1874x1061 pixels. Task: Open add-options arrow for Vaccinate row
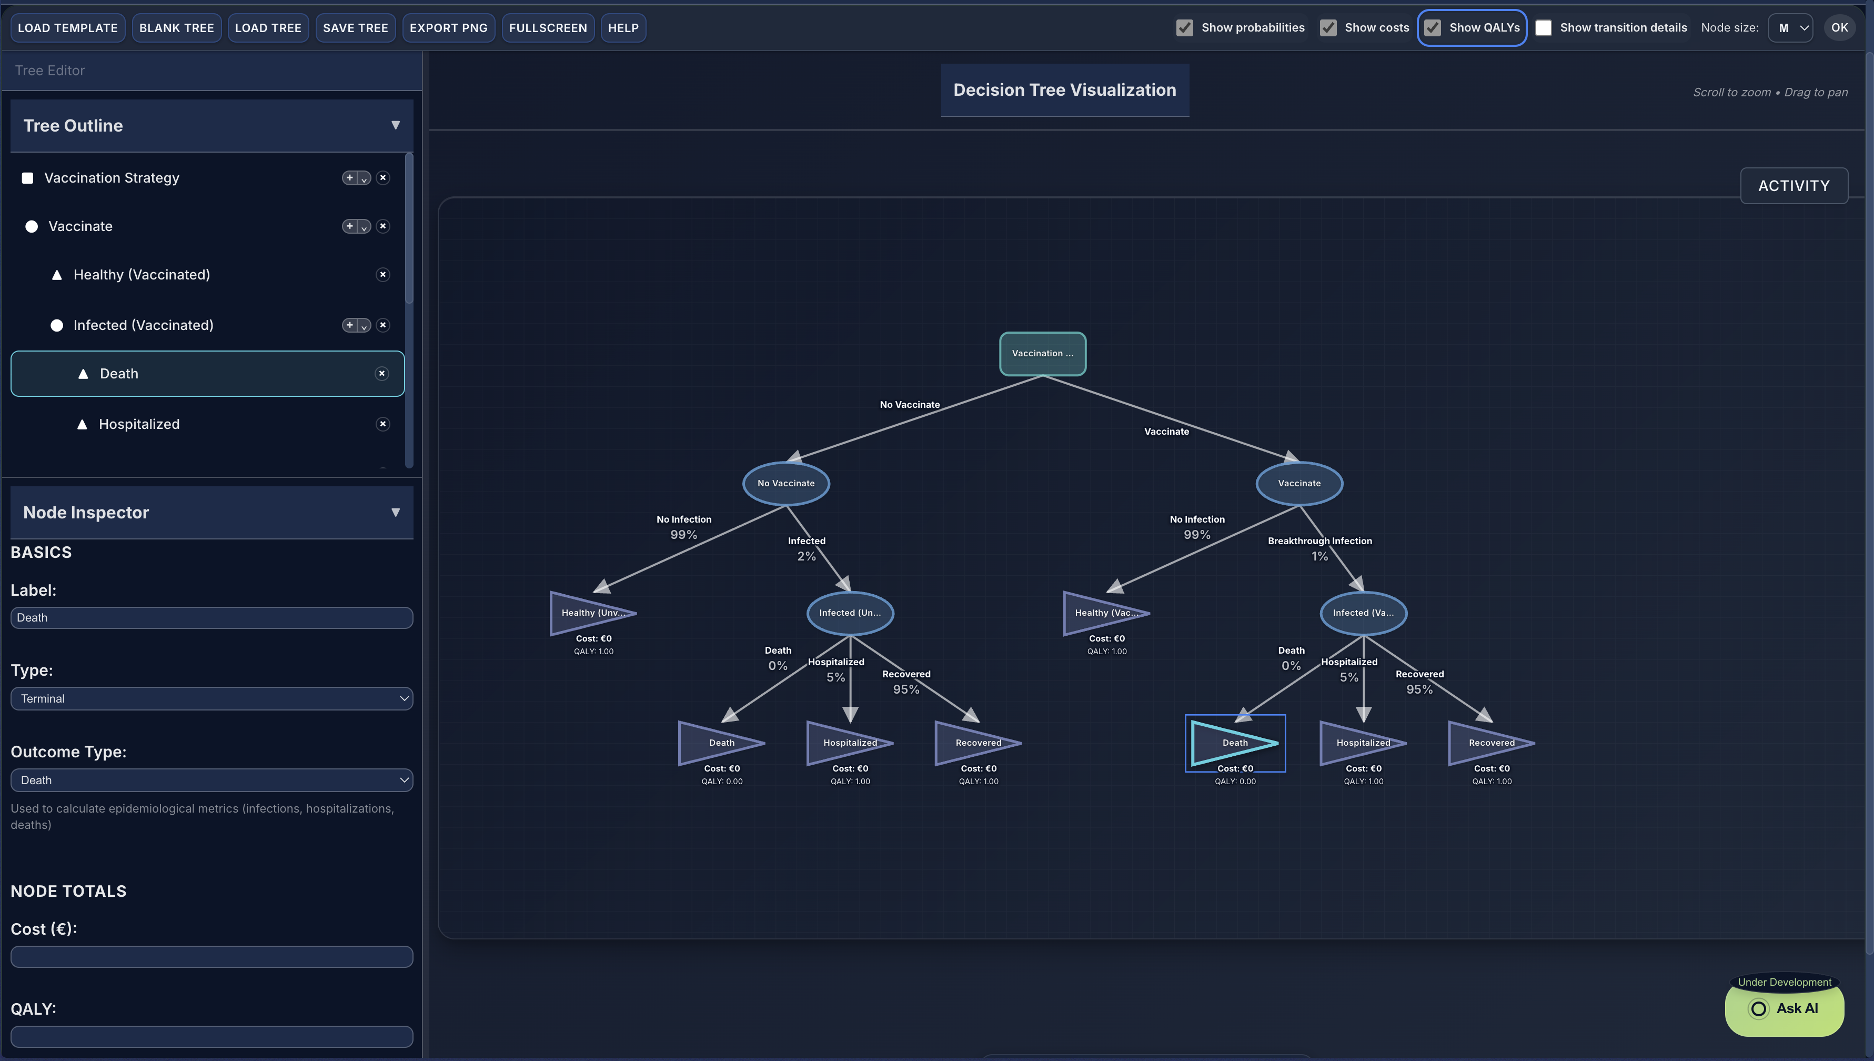click(x=364, y=227)
